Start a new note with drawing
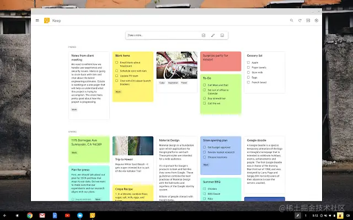 click(x=213, y=35)
